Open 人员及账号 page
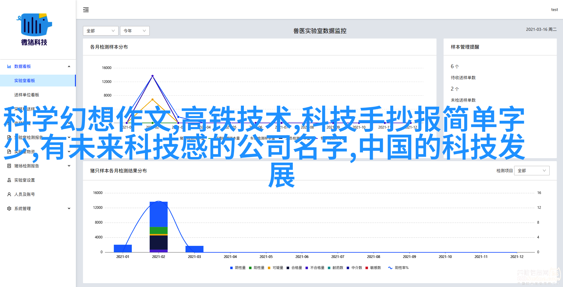This screenshot has height=287, width=563. (x=25, y=194)
